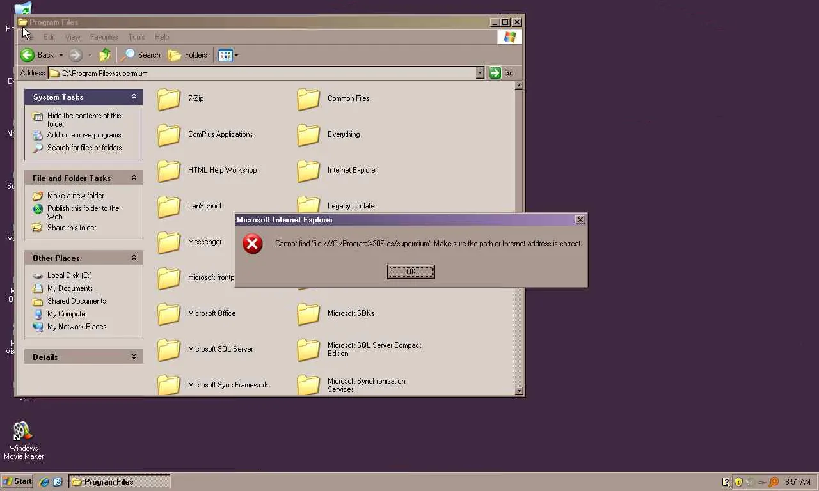Collapse the Other Places panel
The image size is (819, 491).
[134, 258]
